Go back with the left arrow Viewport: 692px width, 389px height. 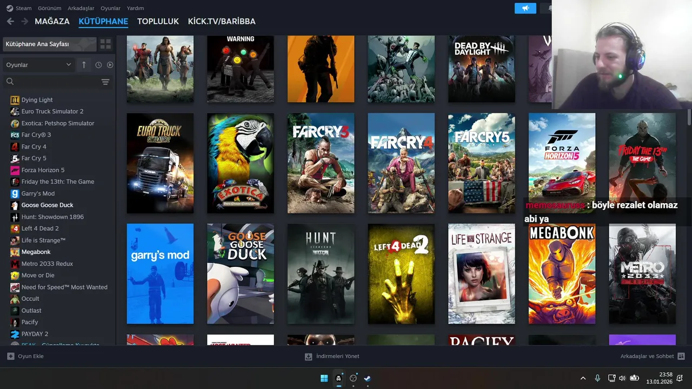pyautogui.click(x=10, y=21)
